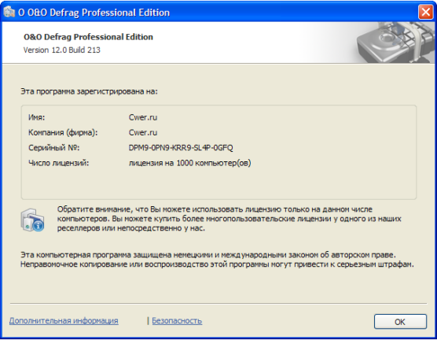Click the hard drive banner image

coord(396,42)
